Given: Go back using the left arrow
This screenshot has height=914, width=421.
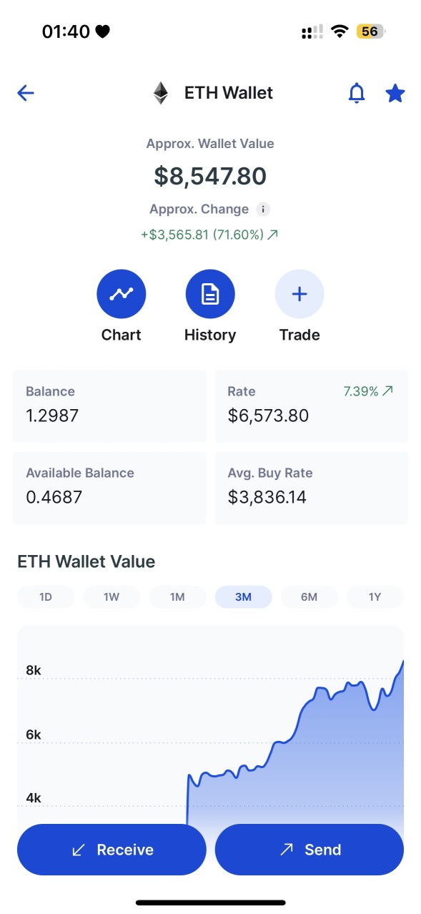Looking at the screenshot, I should (x=26, y=93).
